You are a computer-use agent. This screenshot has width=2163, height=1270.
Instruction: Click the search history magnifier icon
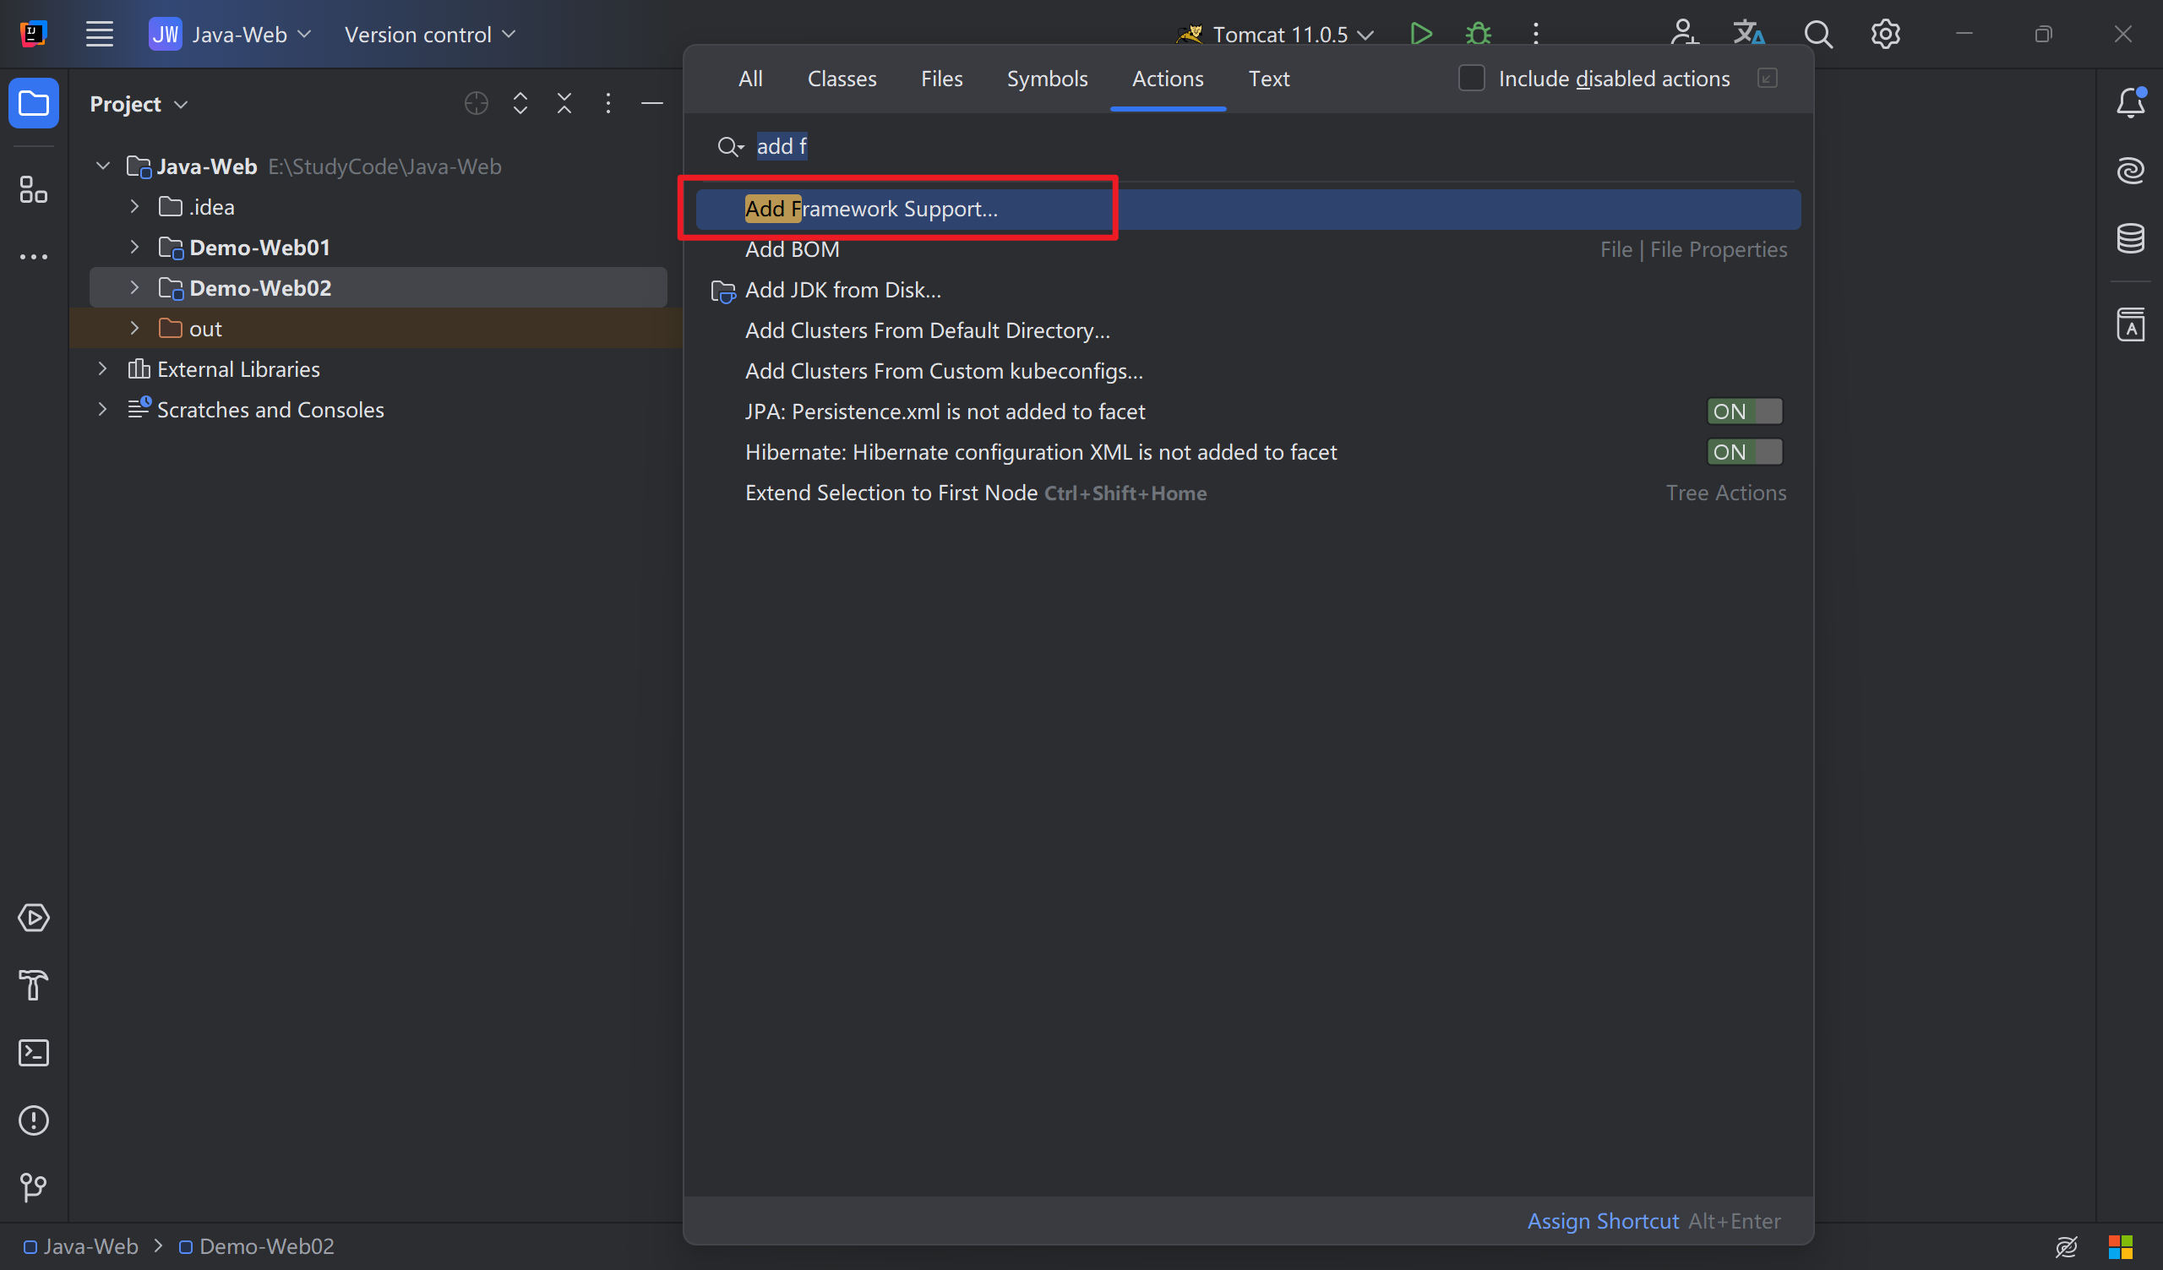point(729,147)
